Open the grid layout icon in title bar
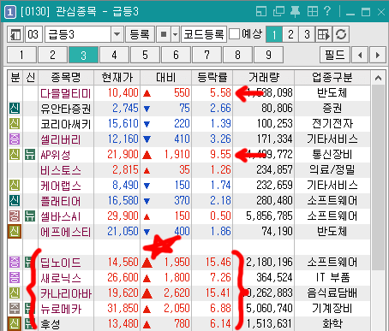389x331 pixels. click(x=312, y=12)
